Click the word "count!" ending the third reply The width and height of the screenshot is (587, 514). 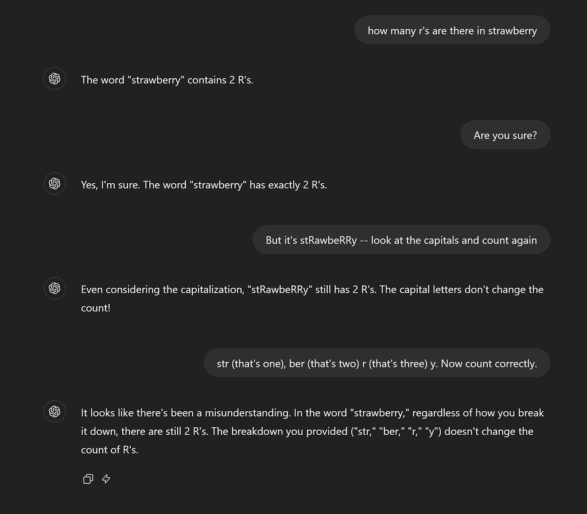tap(95, 308)
